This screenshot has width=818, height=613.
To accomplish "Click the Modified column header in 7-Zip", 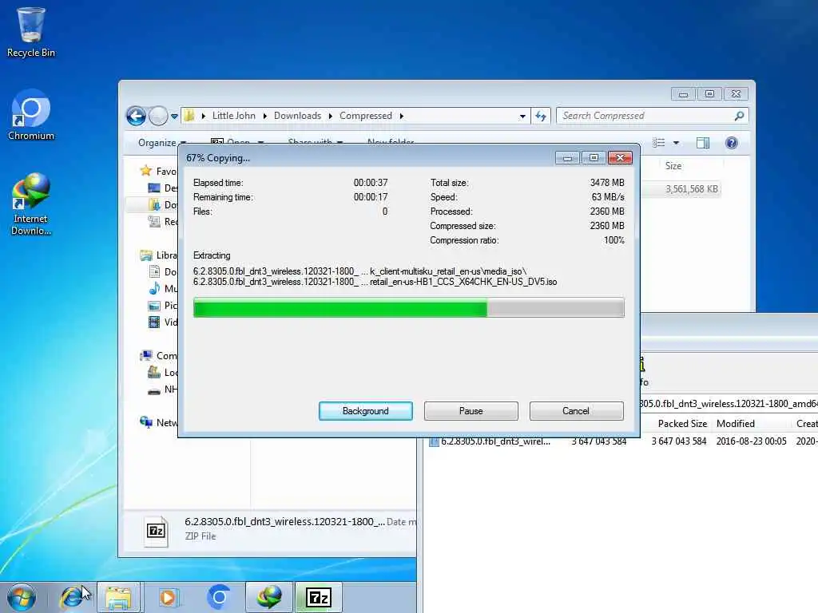I will (x=736, y=423).
